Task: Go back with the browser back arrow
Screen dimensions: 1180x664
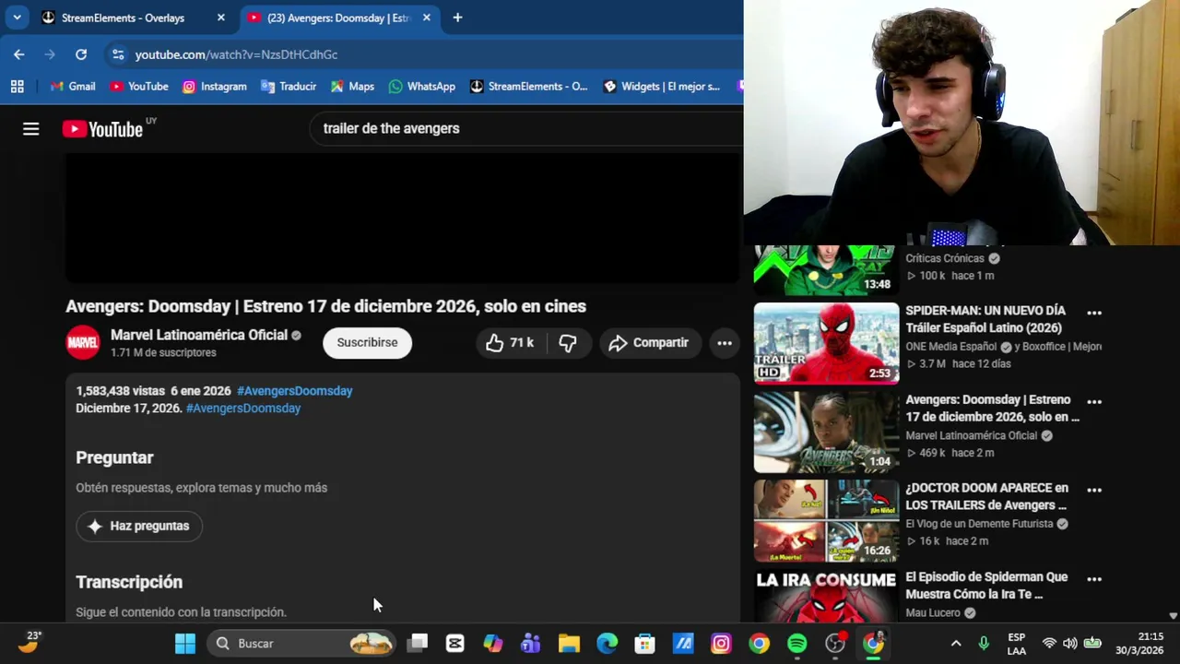Action: 18,54
